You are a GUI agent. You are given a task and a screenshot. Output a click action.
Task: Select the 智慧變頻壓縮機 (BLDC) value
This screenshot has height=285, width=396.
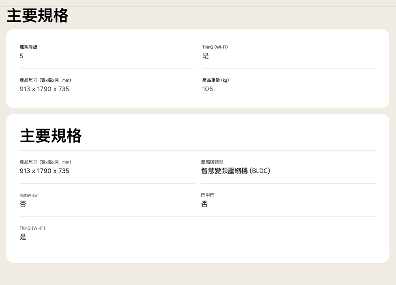tap(235, 171)
